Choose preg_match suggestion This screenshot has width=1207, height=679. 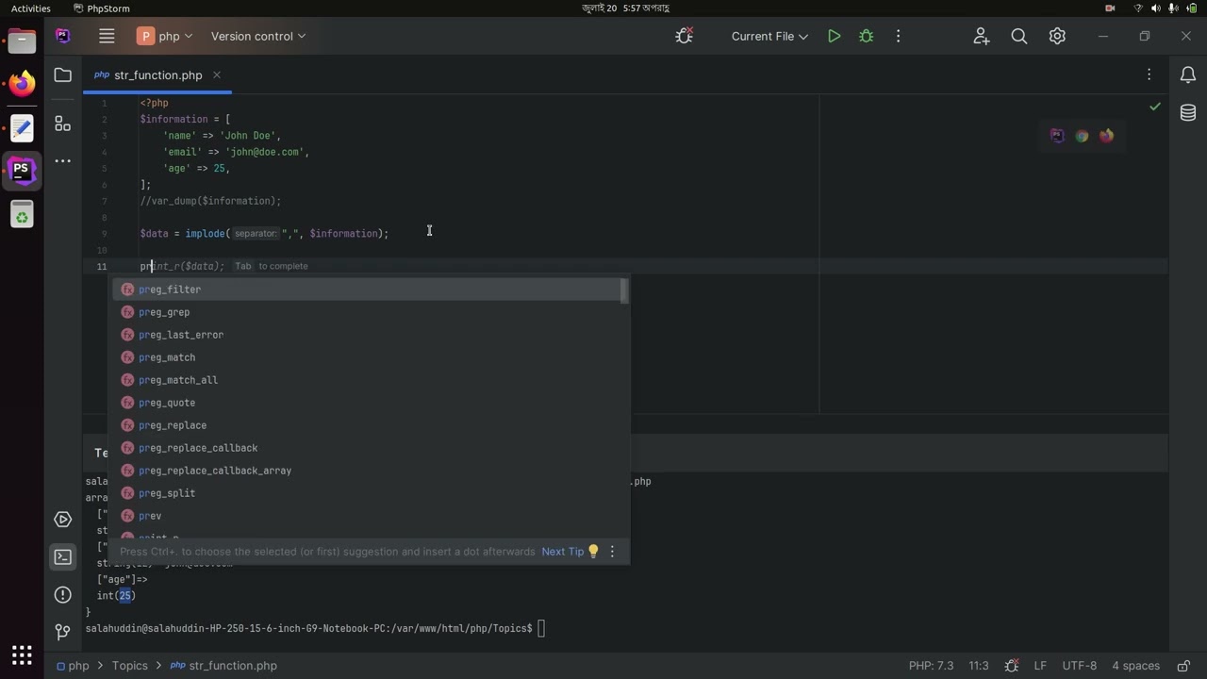[x=366, y=357]
